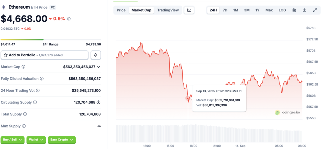
Task: Click the 24 Hour Trading Vol info icon
Action: (x=38, y=91)
